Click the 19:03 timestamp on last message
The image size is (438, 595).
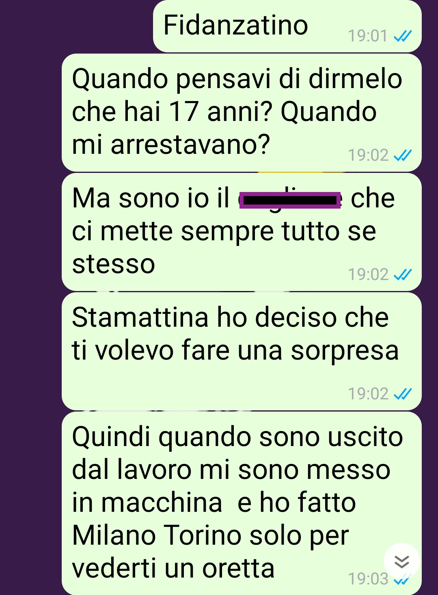pos(368,579)
